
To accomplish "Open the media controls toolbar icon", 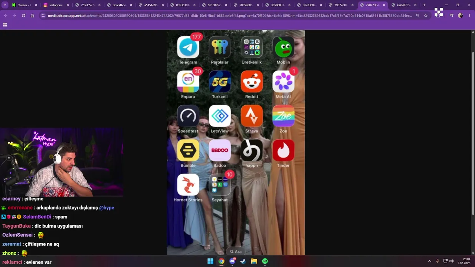I will pos(451,16).
